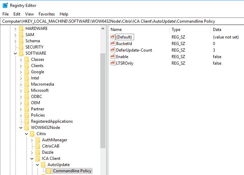Image resolution: width=244 pixels, height=175 pixels.
Task: Select the Microsoft folder icon
Action: [27, 90]
